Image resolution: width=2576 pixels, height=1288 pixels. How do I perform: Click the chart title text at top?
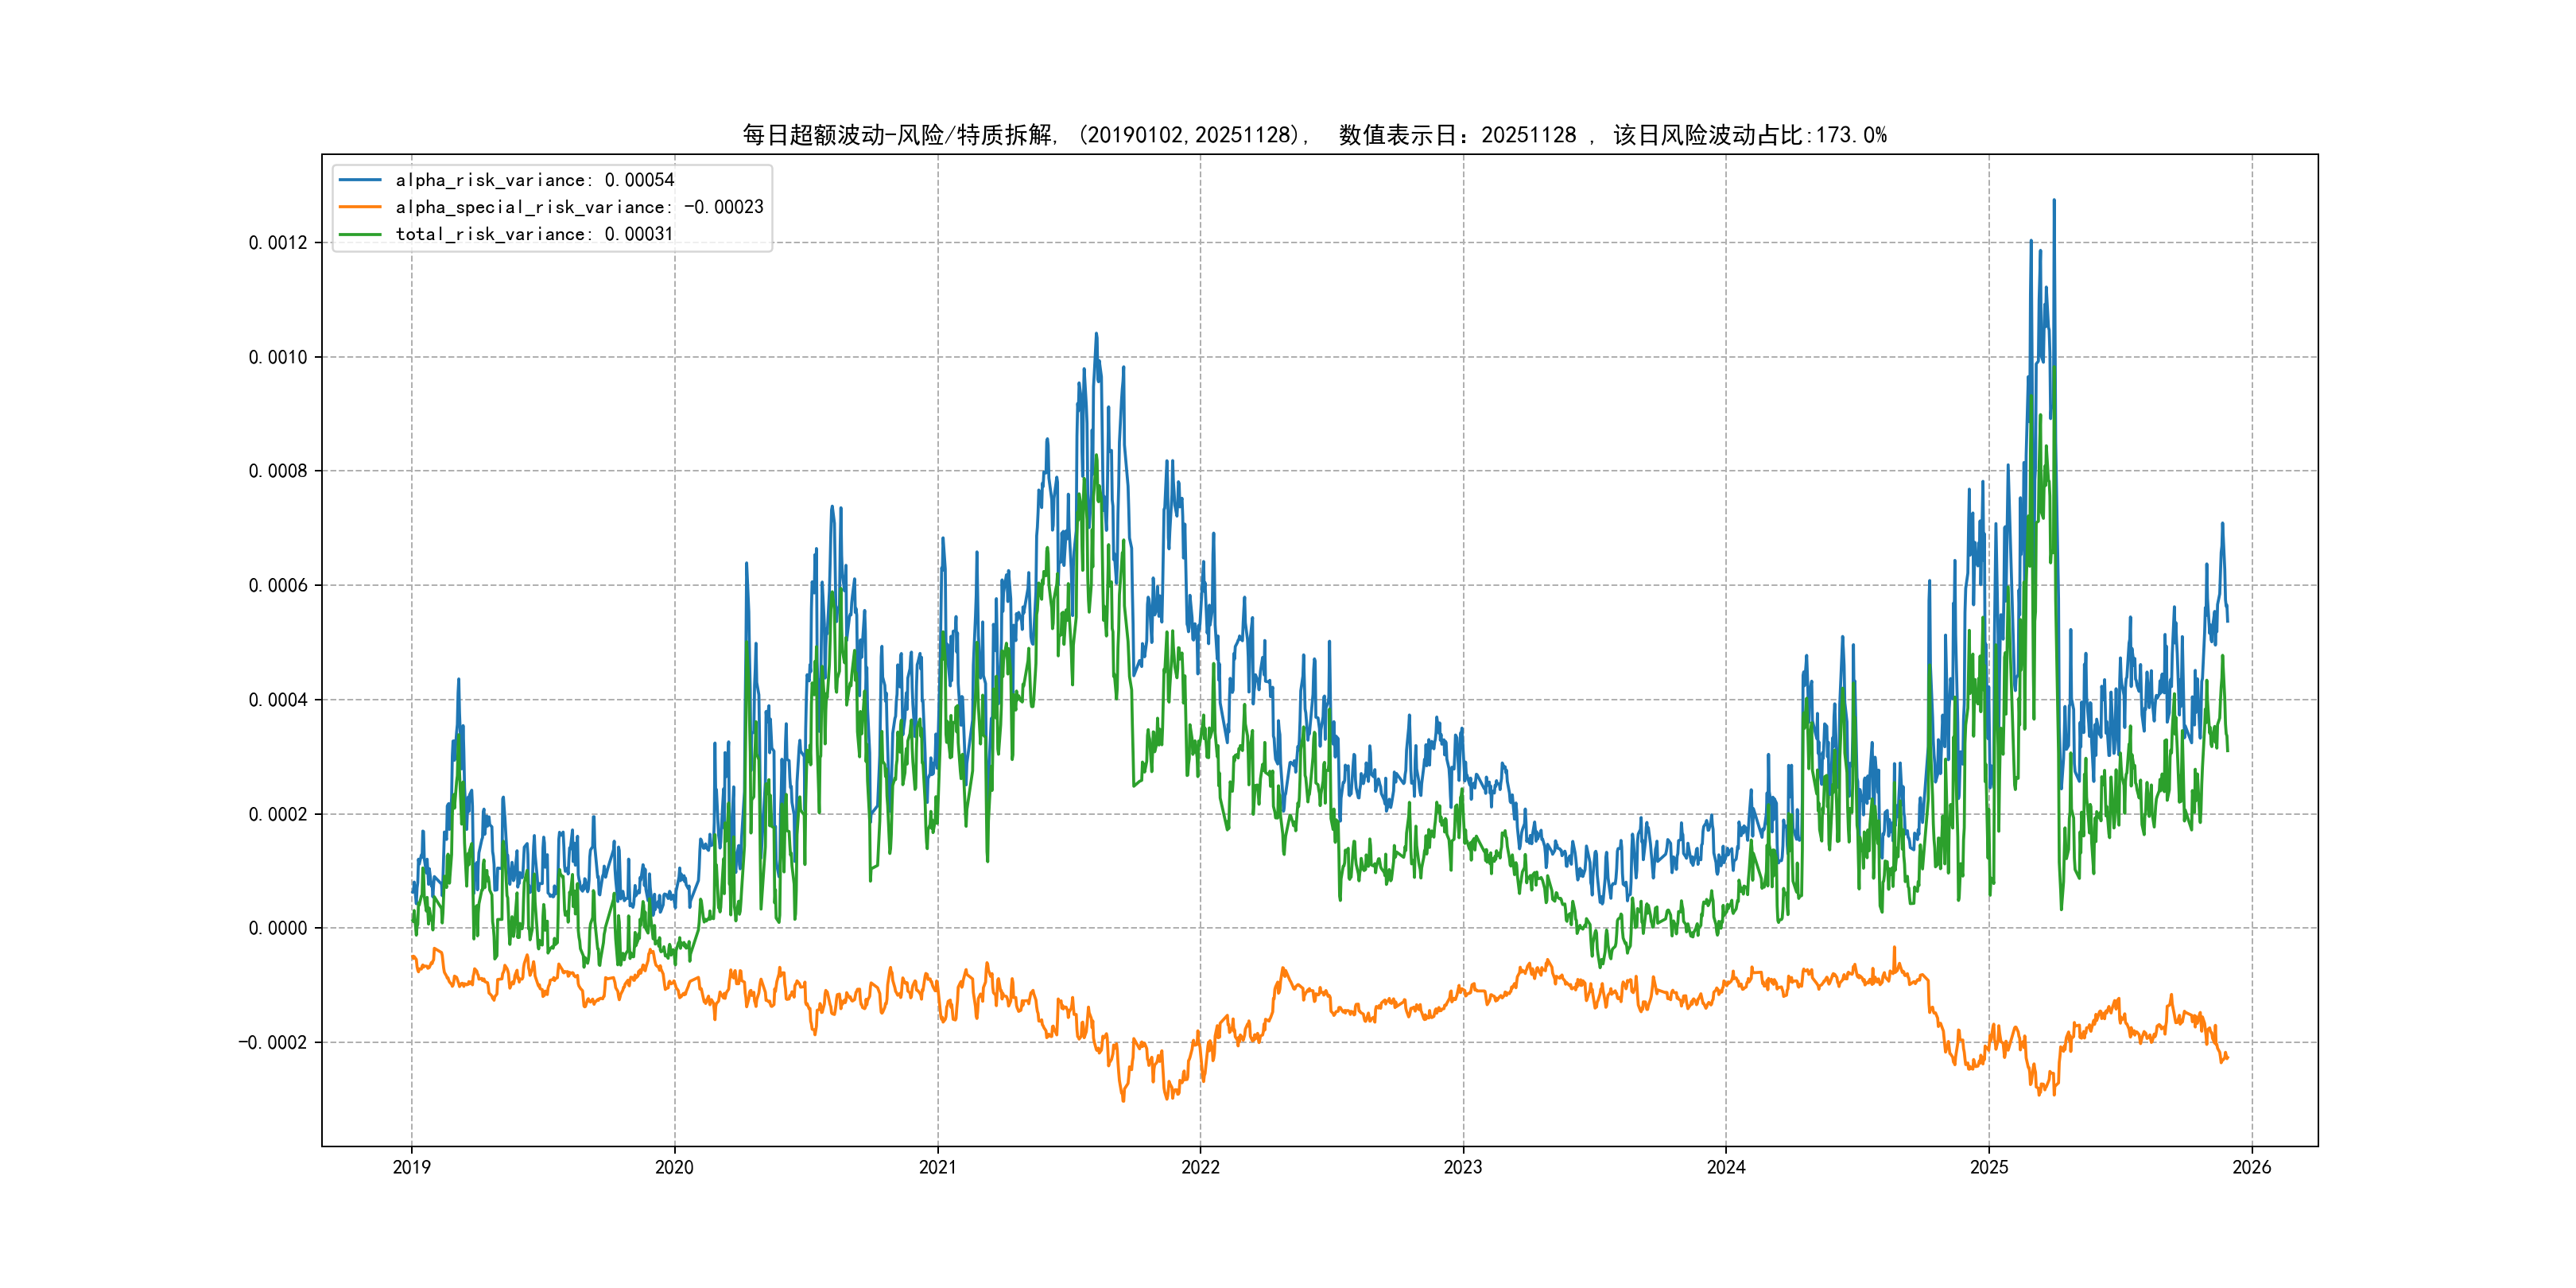pos(1314,135)
